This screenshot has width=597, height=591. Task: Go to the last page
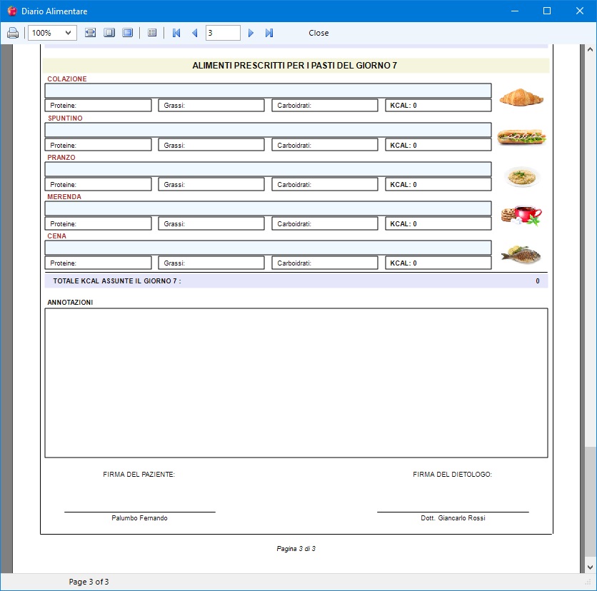pos(269,33)
